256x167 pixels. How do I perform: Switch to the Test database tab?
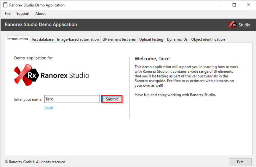[43, 39]
